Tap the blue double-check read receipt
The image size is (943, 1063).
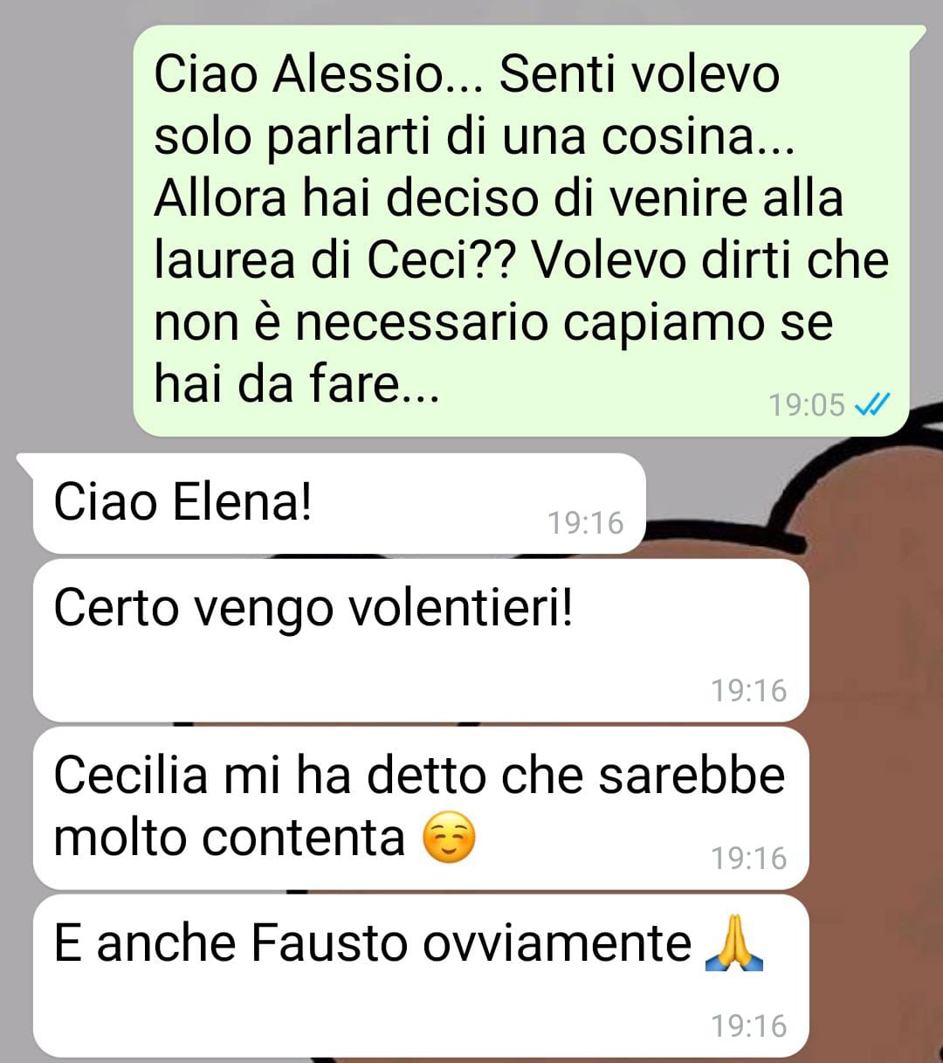871,404
